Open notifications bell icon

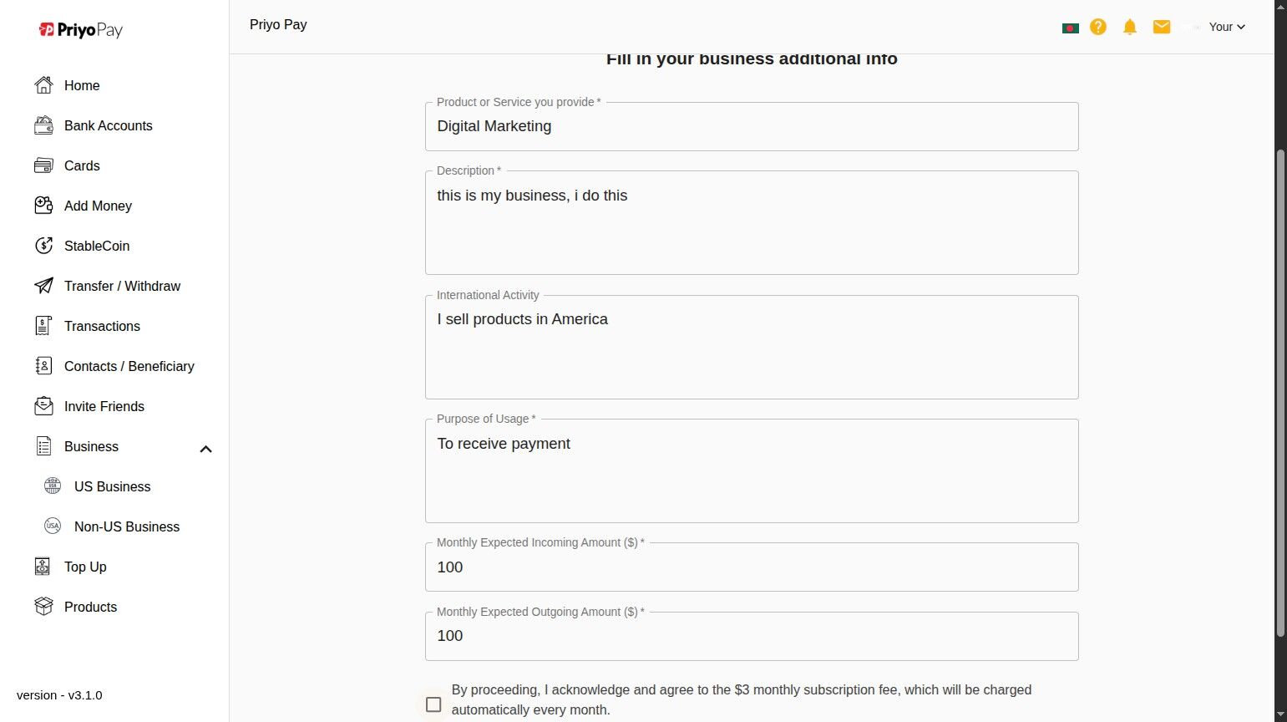1130,27
